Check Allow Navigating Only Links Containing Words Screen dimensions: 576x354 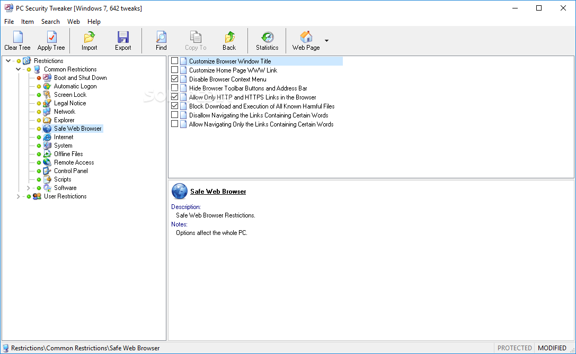(x=175, y=124)
